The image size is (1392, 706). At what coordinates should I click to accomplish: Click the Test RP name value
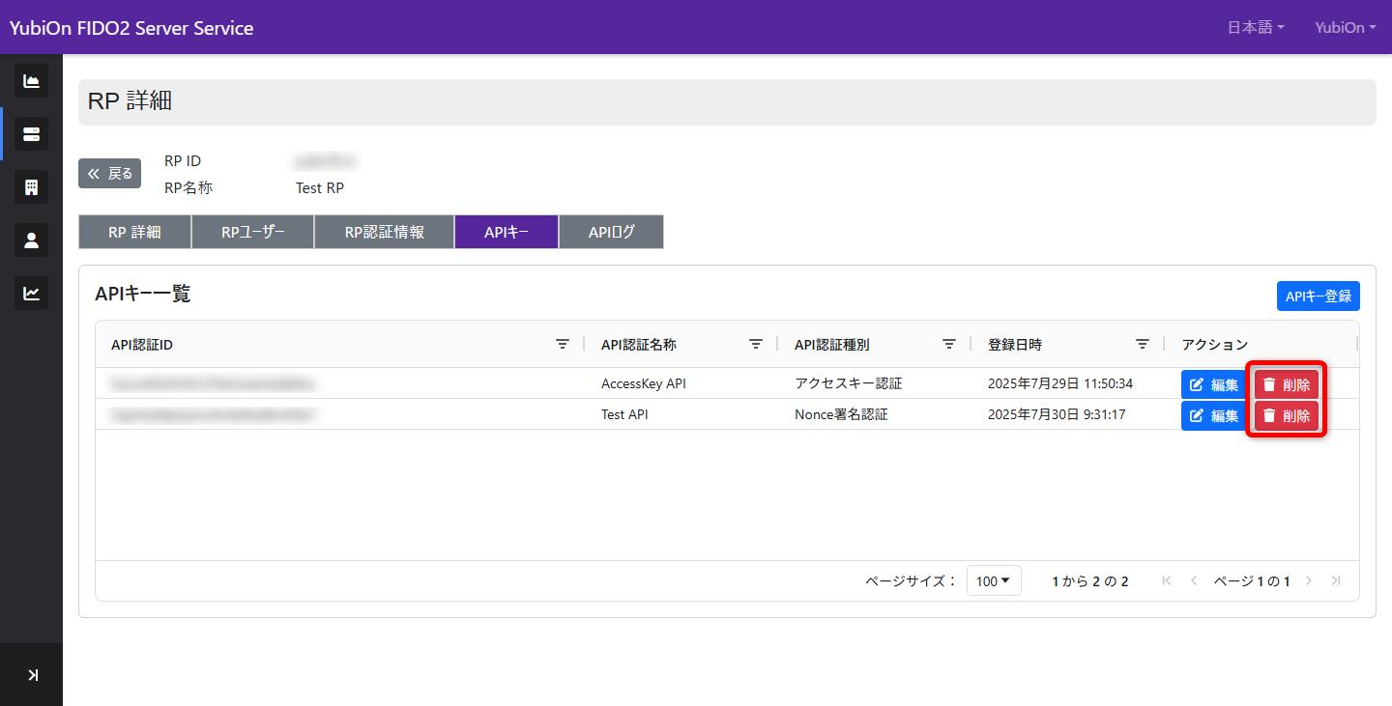tap(320, 188)
